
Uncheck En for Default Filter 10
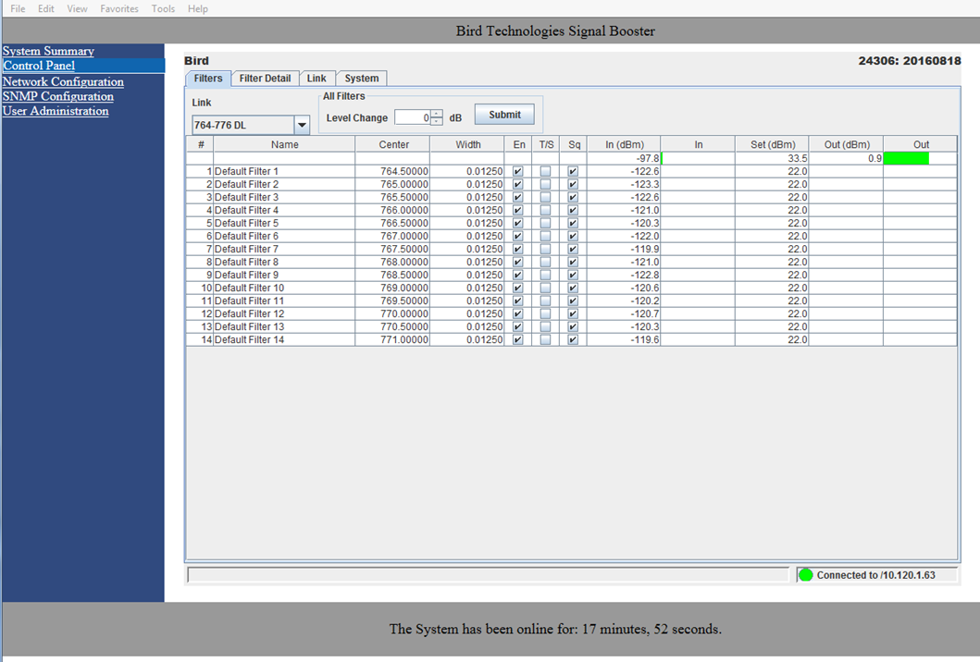(517, 288)
